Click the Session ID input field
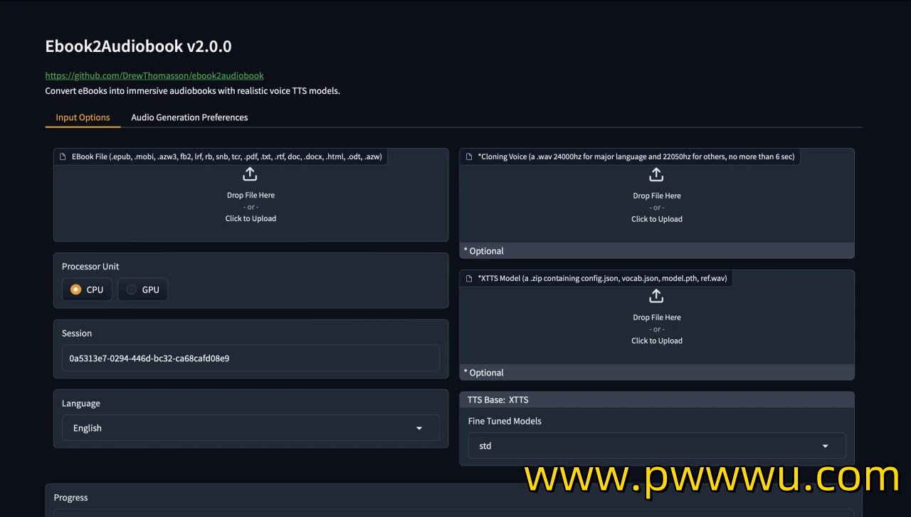The height and width of the screenshot is (517, 911). [251, 358]
